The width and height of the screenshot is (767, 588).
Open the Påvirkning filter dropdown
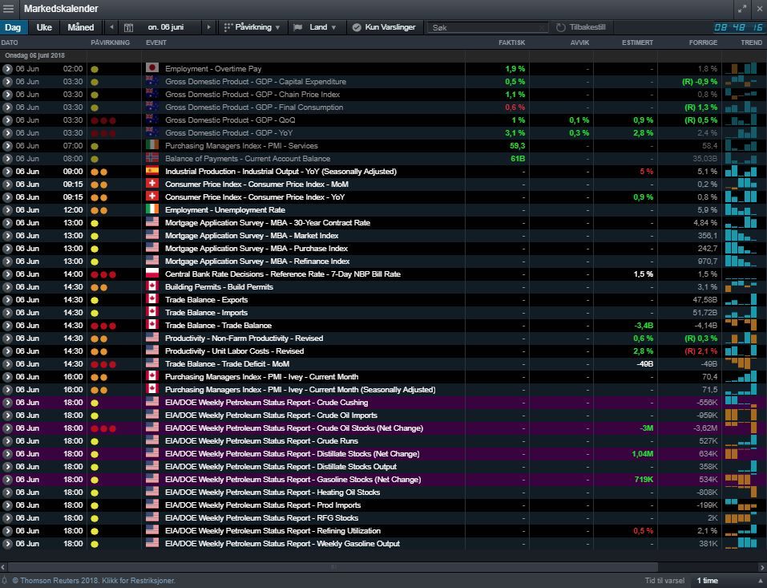(x=252, y=27)
